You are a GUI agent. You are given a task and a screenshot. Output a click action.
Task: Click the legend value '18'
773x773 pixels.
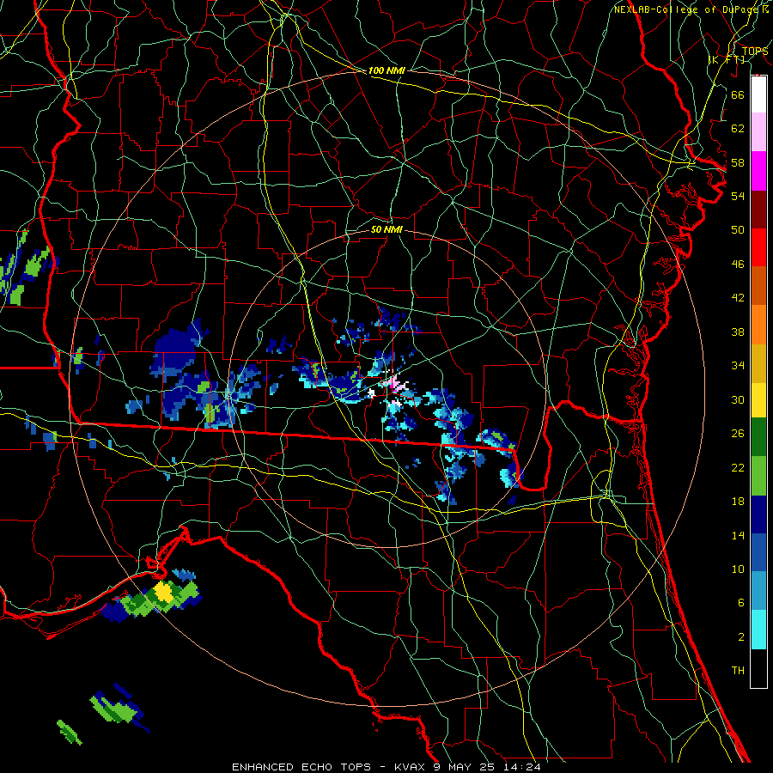click(x=738, y=502)
